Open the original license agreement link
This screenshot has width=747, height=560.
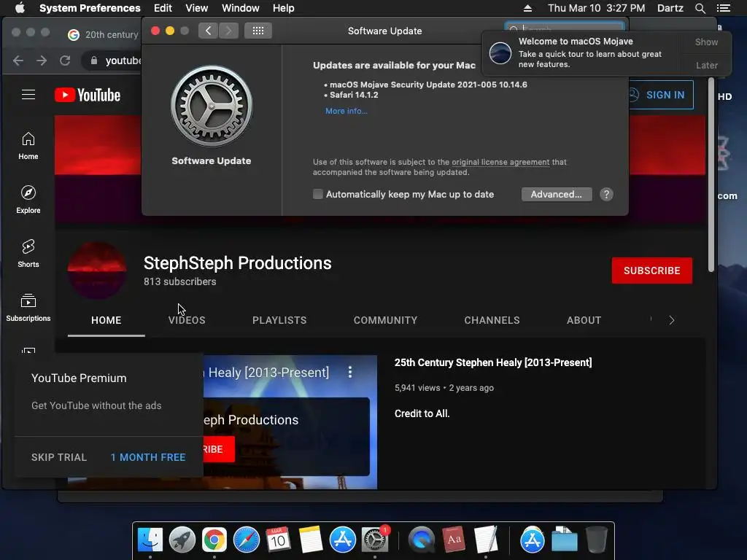click(500, 162)
